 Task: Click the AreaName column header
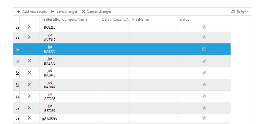tap(140, 19)
